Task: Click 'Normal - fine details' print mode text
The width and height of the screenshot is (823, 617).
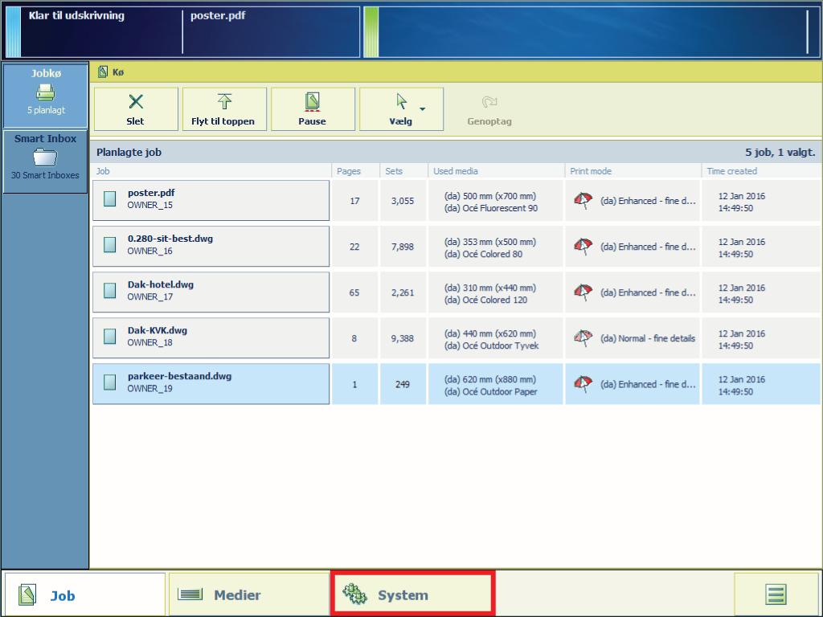Action: [648, 338]
